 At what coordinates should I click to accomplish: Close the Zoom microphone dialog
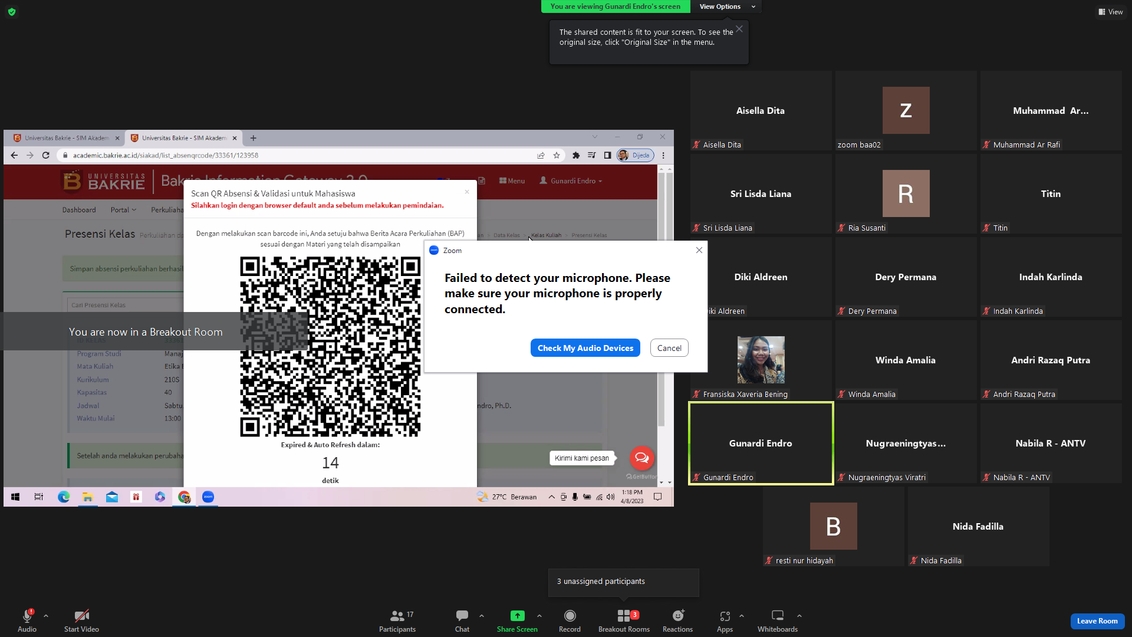pos(699,250)
